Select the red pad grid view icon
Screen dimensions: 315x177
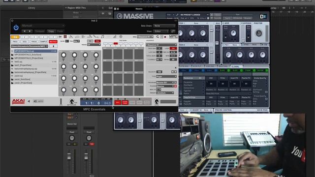click(x=65, y=37)
